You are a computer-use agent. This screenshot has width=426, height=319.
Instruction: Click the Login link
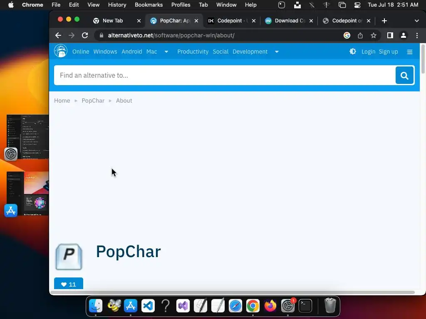(368, 52)
